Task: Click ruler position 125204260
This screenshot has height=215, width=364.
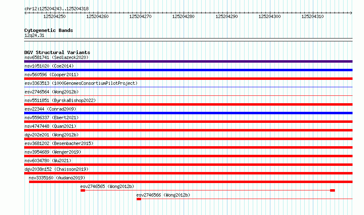Action: [97, 16]
